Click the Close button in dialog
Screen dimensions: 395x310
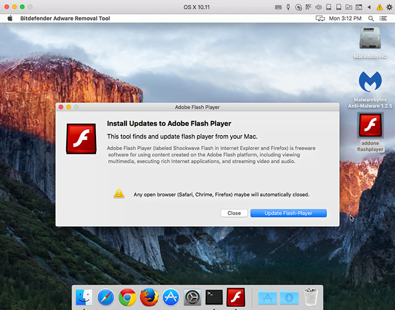pyautogui.click(x=234, y=213)
